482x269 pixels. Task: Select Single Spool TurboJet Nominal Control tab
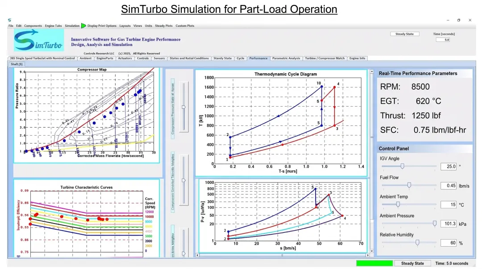tap(42, 58)
